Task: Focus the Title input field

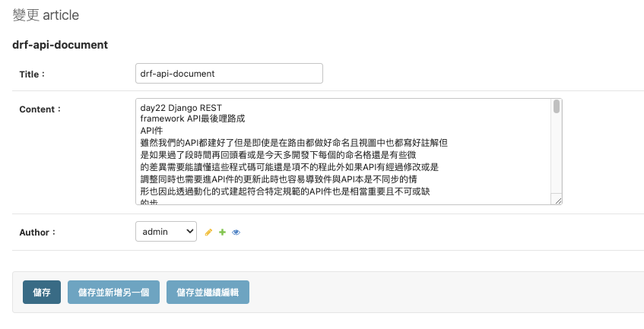Action: point(229,74)
